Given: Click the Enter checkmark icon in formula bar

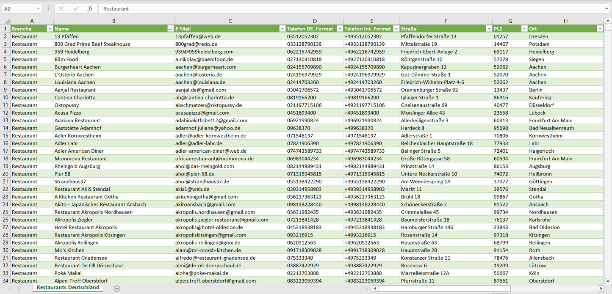Looking at the screenshot, I should [x=76, y=8].
